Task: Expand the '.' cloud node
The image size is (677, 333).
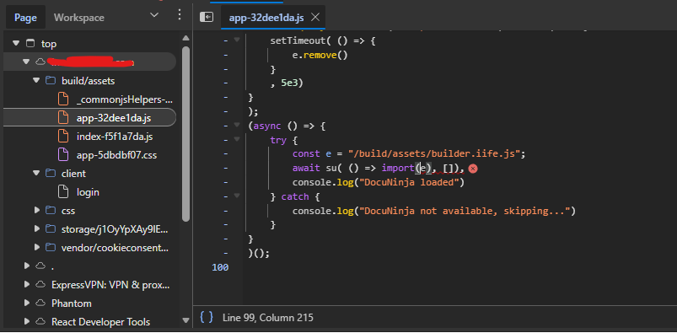Action: pyautogui.click(x=27, y=266)
